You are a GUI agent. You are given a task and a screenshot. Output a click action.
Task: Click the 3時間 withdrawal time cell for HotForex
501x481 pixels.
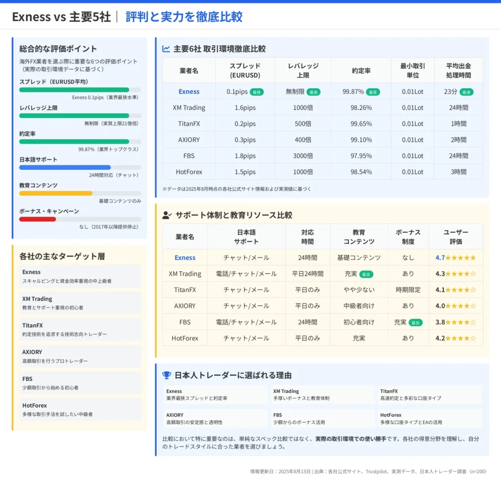pyautogui.click(x=458, y=172)
